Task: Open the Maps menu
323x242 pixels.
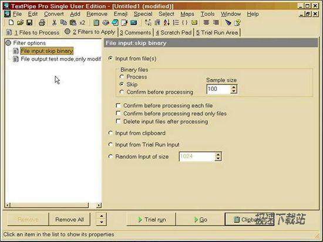Action: tap(187, 14)
